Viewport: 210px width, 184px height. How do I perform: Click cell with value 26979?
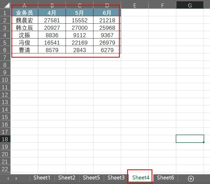[107, 42]
